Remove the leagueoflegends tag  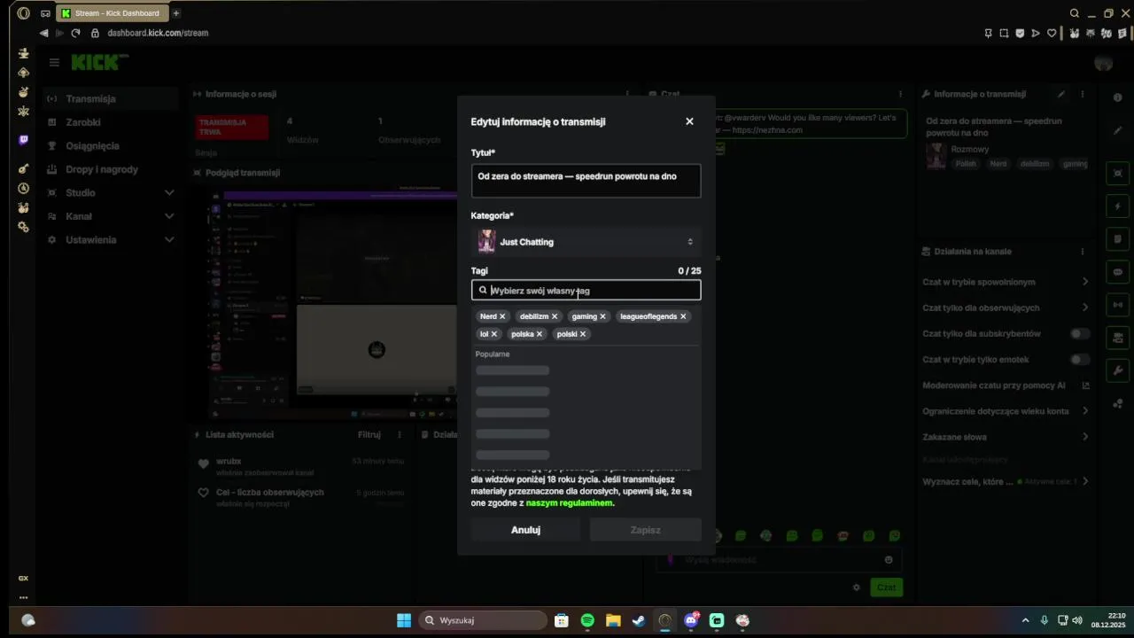pyautogui.click(x=683, y=316)
